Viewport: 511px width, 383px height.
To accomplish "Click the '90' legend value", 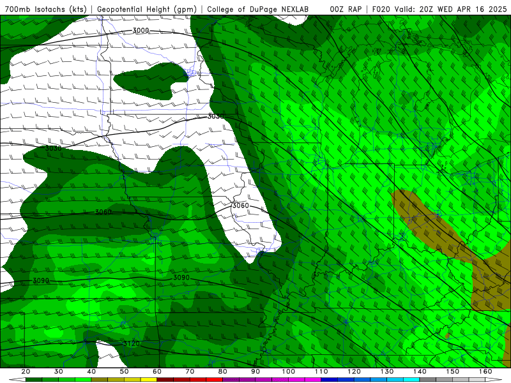I will [x=256, y=372].
